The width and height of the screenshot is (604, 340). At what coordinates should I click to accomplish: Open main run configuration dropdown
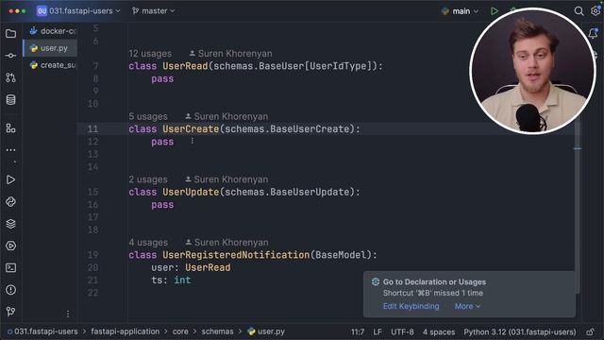click(x=460, y=11)
